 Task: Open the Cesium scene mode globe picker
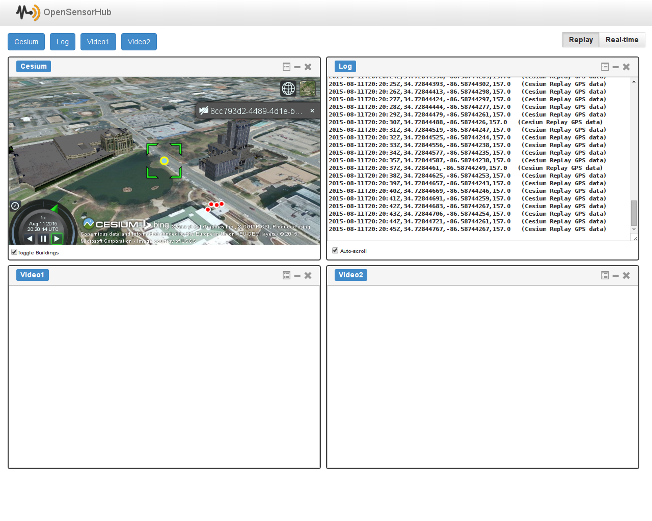(x=288, y=89)
